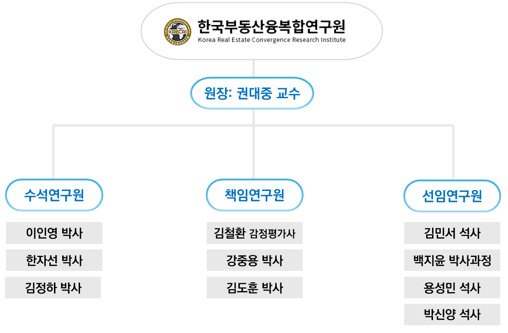Click 김민서 석사 member box
The height and width of the screenshot is (333, 508).
pos(452,233)
